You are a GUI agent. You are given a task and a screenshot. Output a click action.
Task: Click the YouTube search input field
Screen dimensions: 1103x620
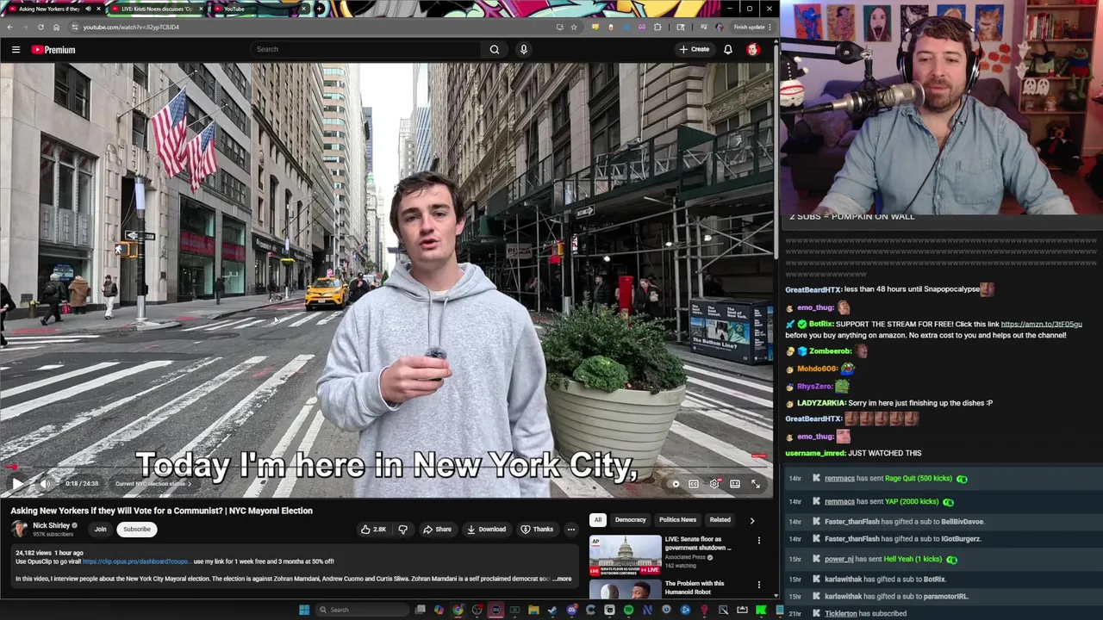(x=365, y=49)
